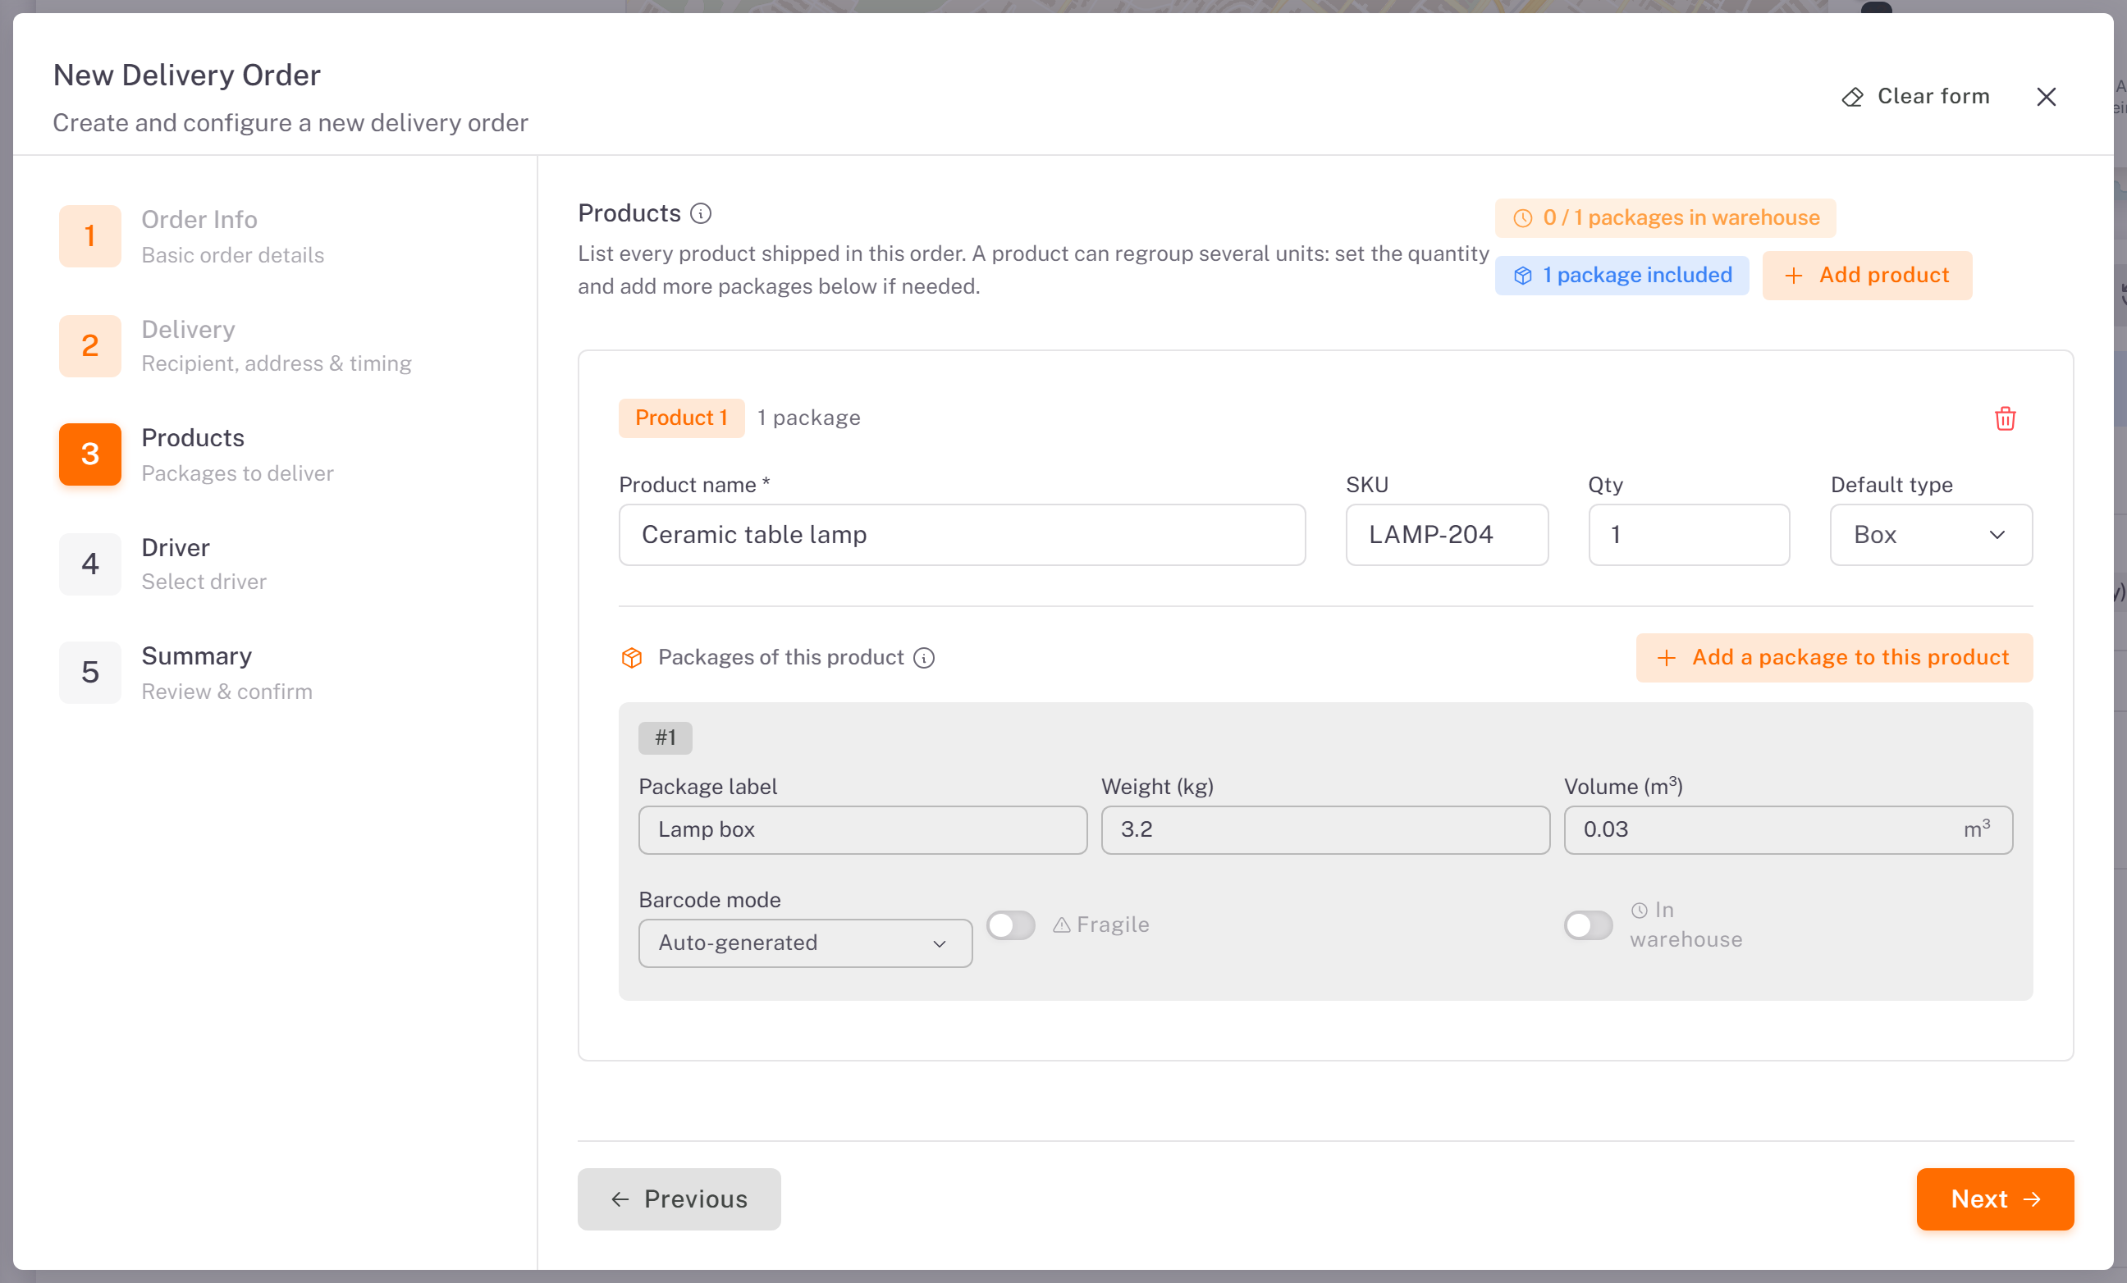
Task: Click the Products info icon in the heading
Action: (x=701, y=213)
